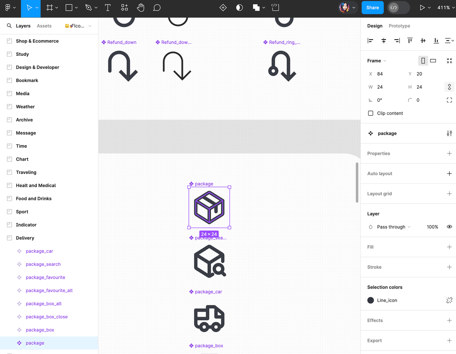
Task: Click the layer opacity 100% field
Action: tap(432, 227)
